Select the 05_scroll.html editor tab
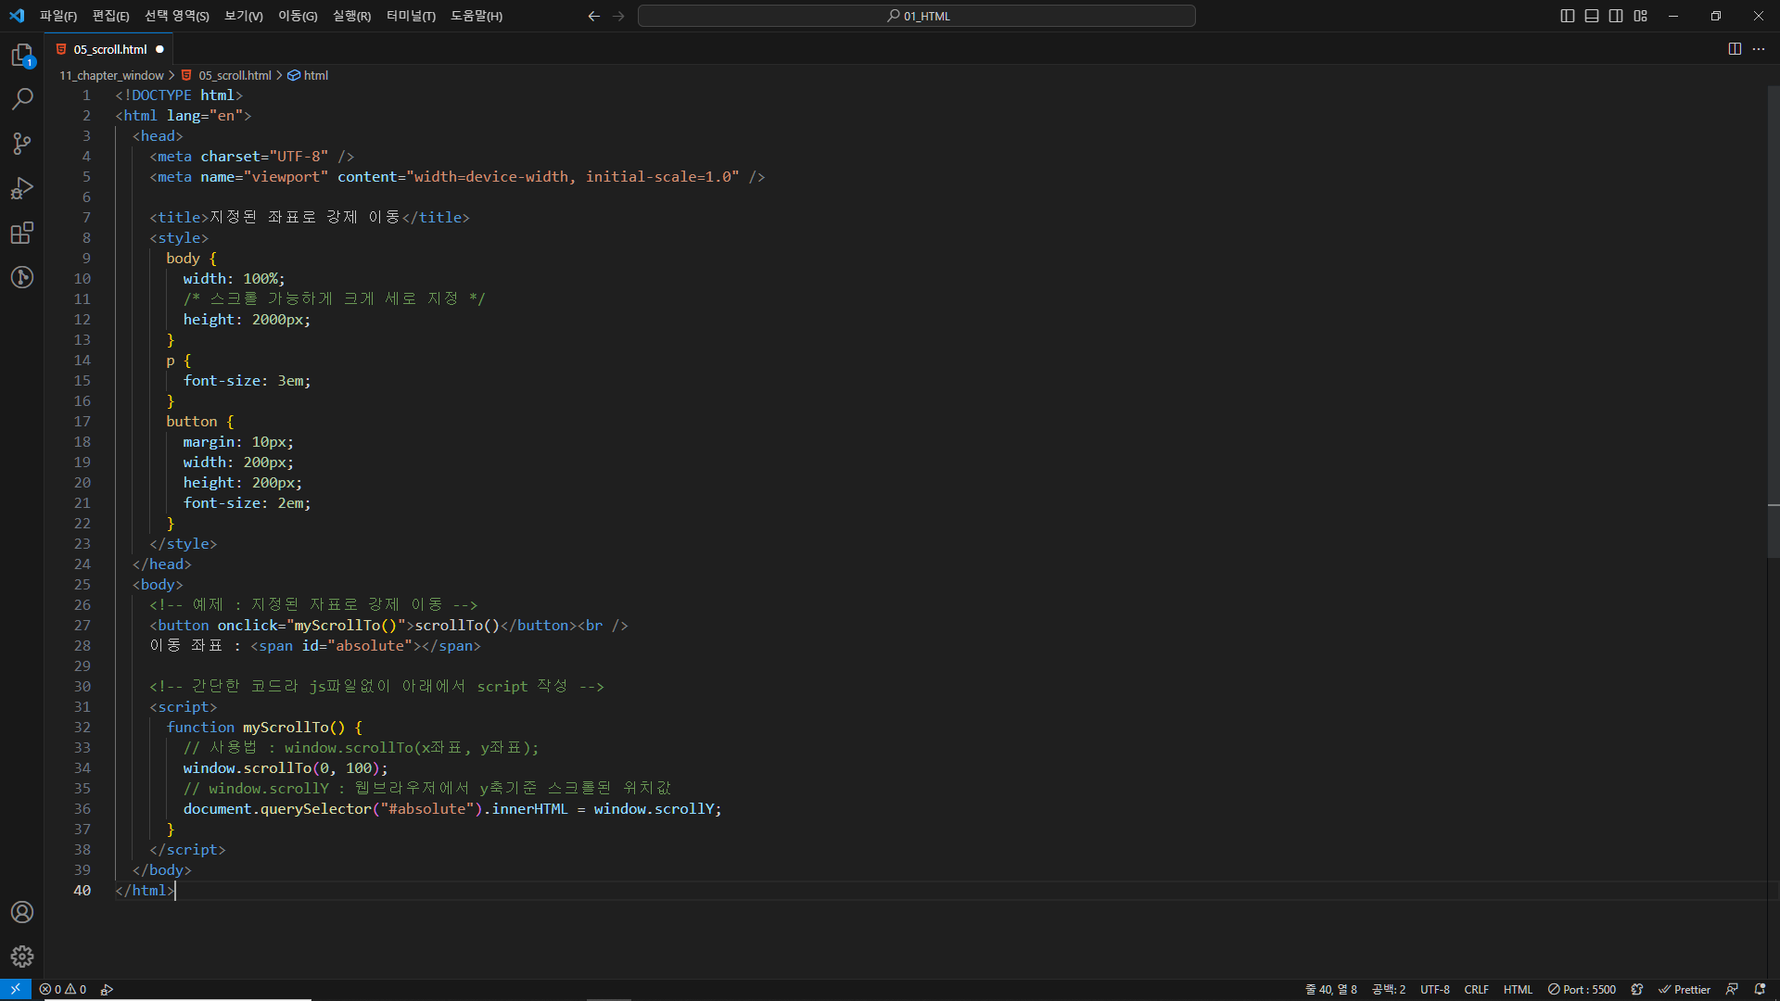 pyautogui.click(x=109, y=49)
